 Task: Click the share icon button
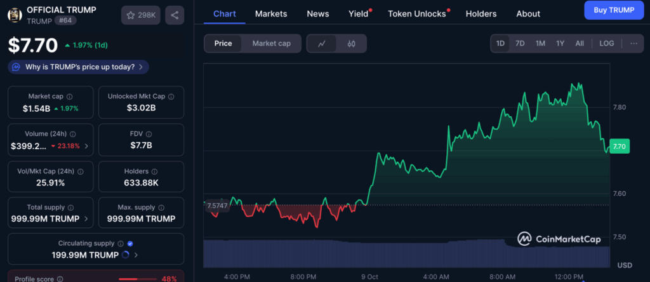pos(175,15)
